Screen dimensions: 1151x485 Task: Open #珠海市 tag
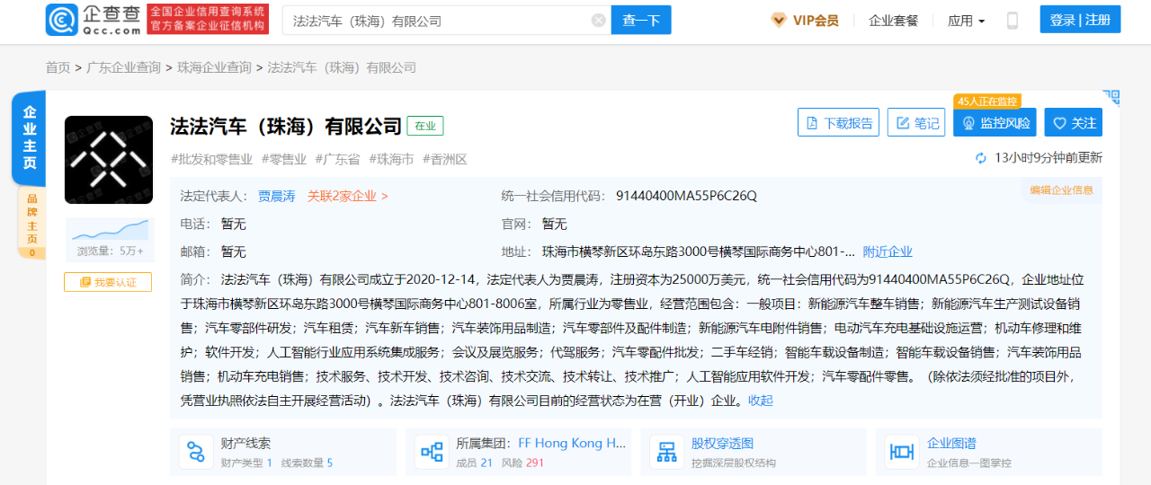[391, 159]
